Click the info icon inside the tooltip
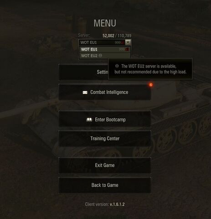 coord(117,66)
